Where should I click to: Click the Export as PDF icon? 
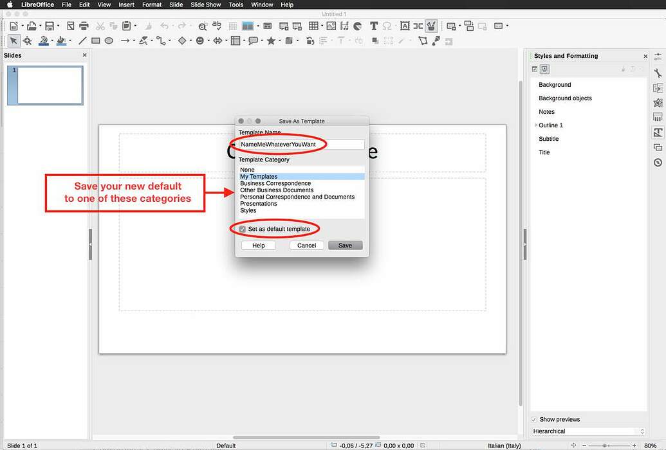pos(71,26)
